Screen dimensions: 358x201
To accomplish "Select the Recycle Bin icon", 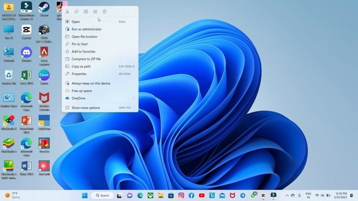I will [9, 78].
